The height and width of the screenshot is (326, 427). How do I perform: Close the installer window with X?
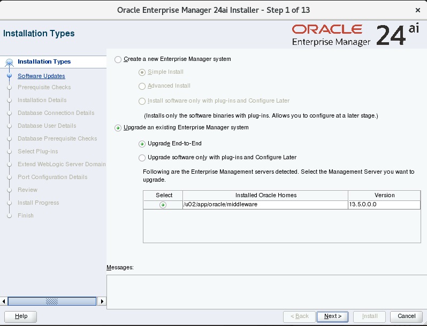[418, 10]
